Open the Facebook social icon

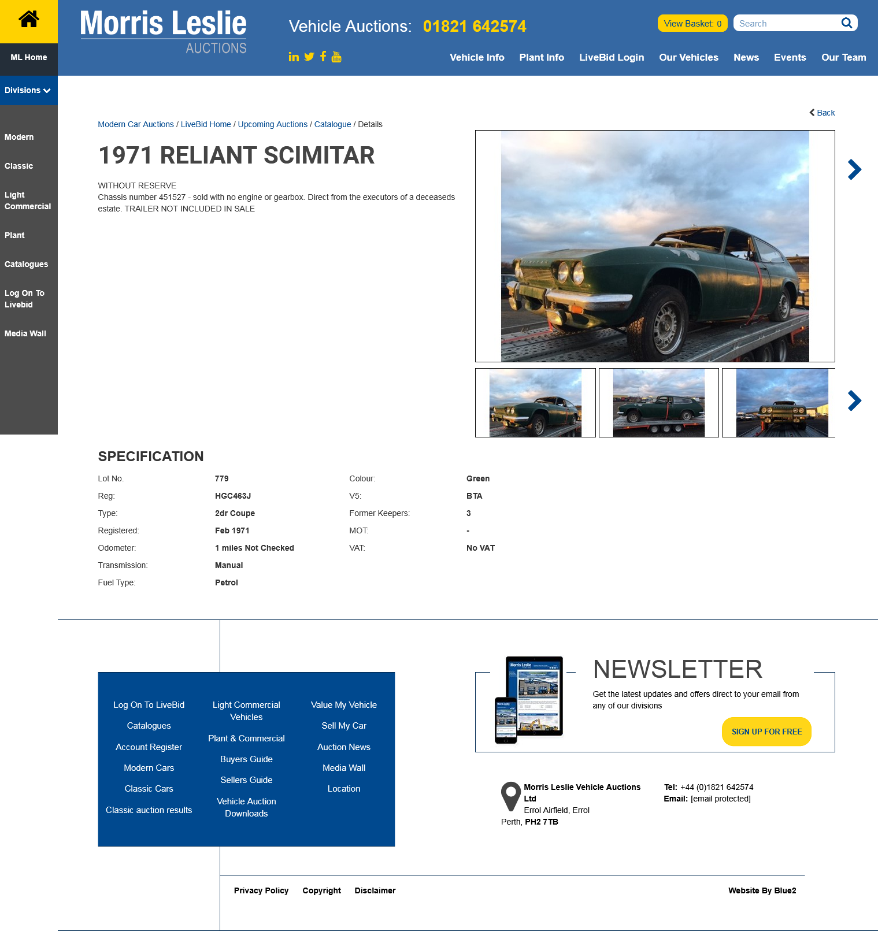point(323,56)
